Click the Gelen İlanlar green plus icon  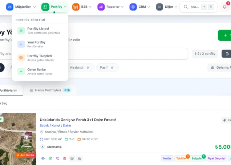pyautogui.click(x=21, y=71)
